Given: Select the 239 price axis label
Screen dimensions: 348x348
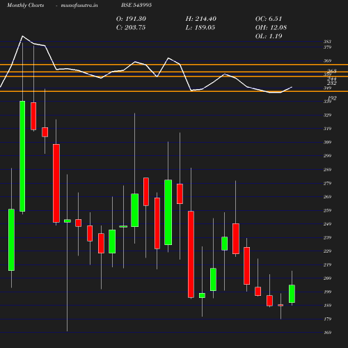Looking at the screenshot, I should [x=327, y=237].
